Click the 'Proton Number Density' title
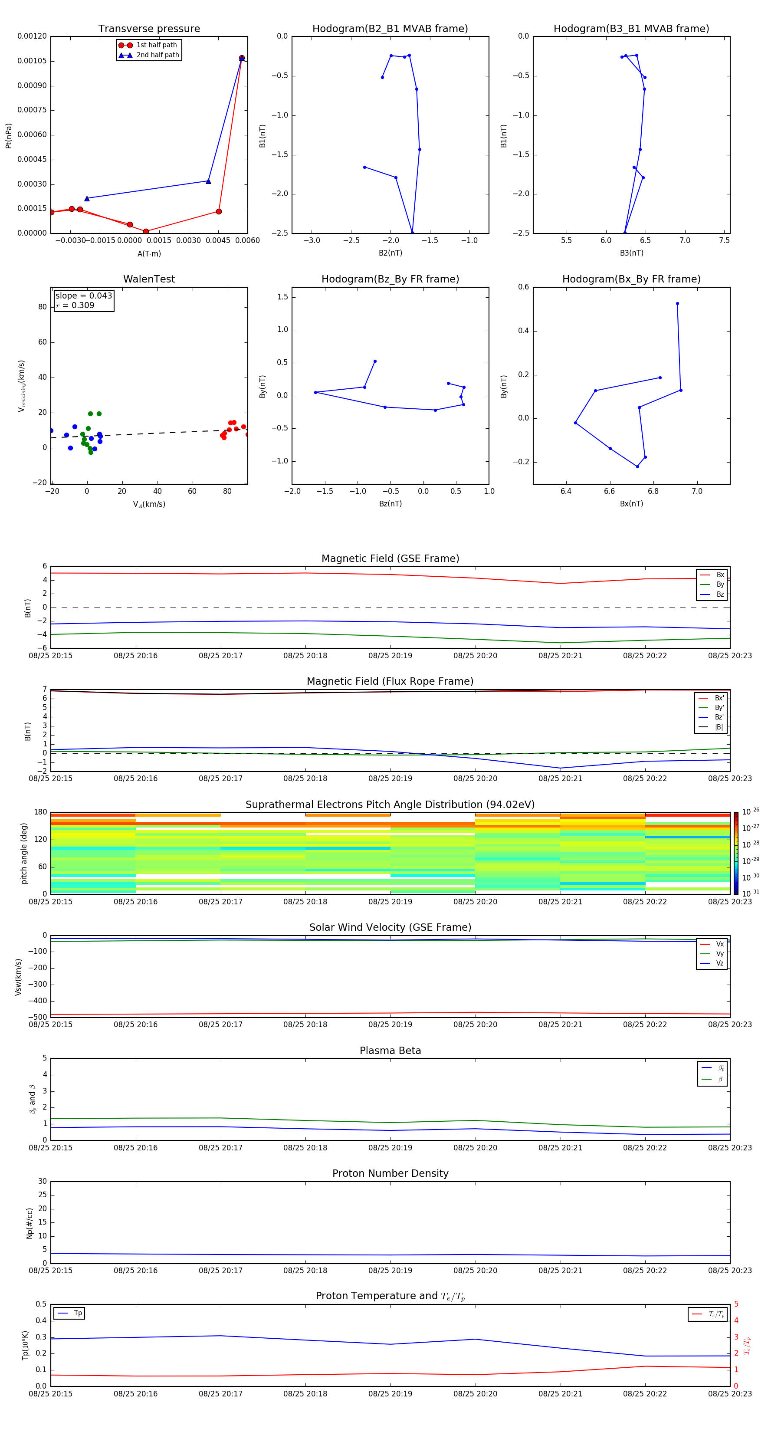This screenshot has width=781, height=1432. (x=390, y=1173)
